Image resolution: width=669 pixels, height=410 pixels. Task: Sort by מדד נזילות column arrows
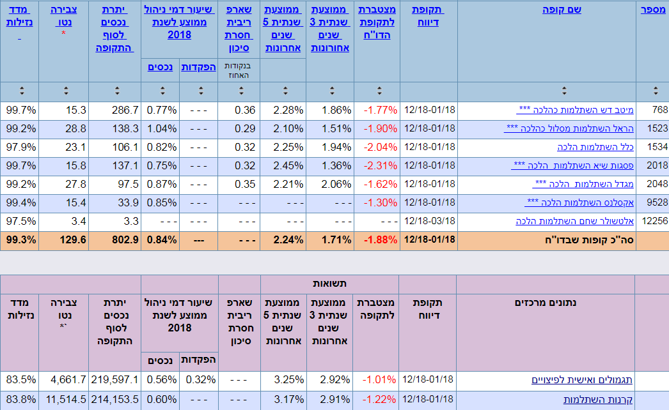tap(22, 91)
